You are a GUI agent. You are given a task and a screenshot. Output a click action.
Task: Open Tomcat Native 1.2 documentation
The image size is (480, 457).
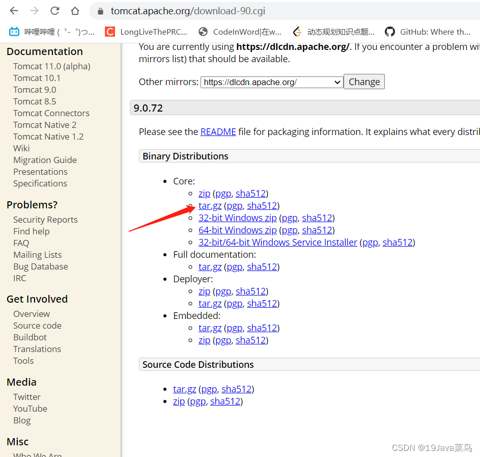48,137
